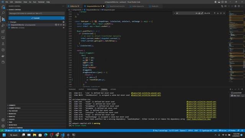This screenshot has height=138, width=245.
Task: Select Editor.tsx in Changes list
Action: 36,28
